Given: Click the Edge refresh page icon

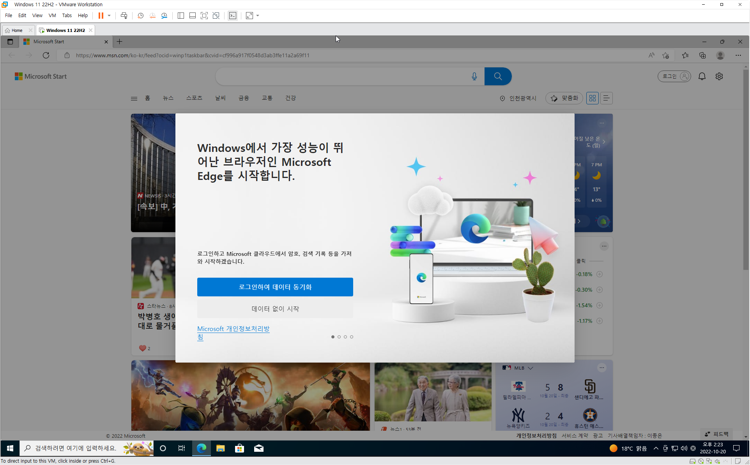Looking at the screenshot, I should tap(46, 55).
